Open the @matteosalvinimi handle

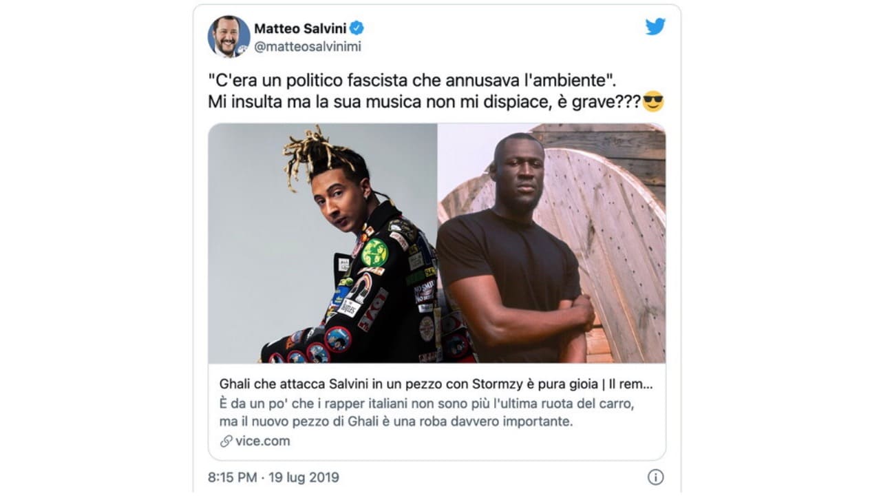(308, 47)
